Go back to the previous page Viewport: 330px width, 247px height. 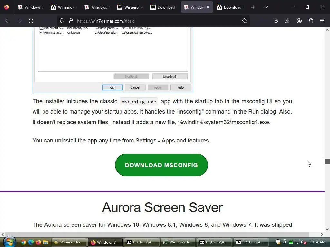[8, 21]
